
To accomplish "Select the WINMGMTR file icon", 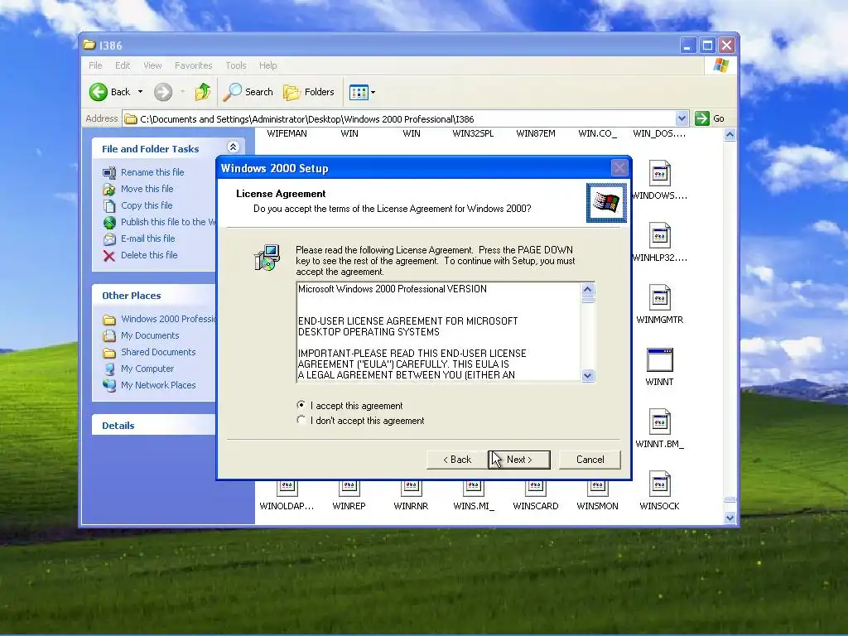I will 660,298.
